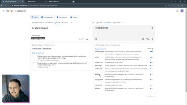This screenshot has height=105, width=187.
Task: Listen to the rehabilitation translation
Action: [x=96, y=39]
